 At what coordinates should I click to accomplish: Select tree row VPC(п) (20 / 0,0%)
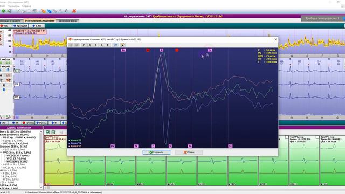tap(18, 155)
